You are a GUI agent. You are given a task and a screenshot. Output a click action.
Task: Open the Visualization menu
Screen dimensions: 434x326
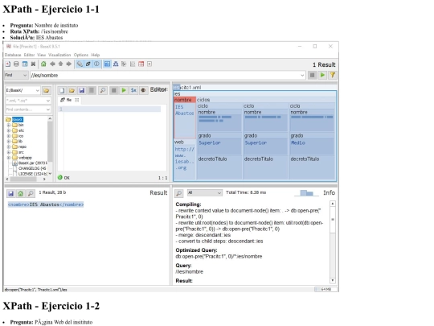coord(59,55)
